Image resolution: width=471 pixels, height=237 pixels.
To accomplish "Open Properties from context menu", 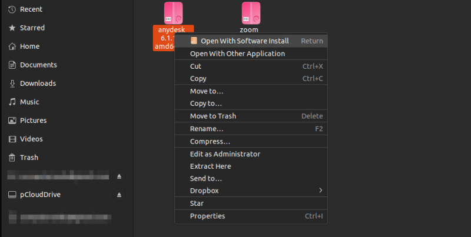I will coord(207,216).
